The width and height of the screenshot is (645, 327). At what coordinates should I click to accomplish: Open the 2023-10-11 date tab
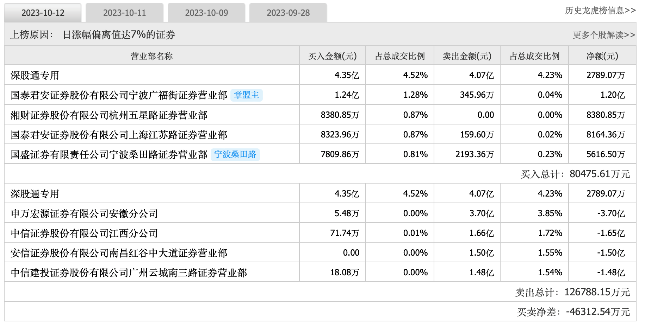(124, 13)
